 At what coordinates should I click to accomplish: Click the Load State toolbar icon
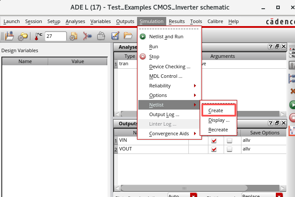pyautogui.click(x=10, y=36)
